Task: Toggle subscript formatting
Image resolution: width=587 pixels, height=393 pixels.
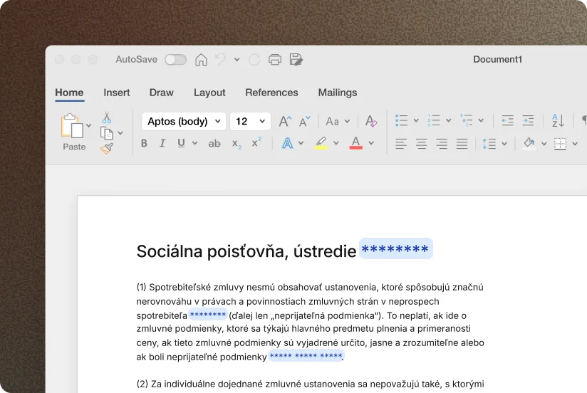Action: pyautogui.click(x=237, y=143)
